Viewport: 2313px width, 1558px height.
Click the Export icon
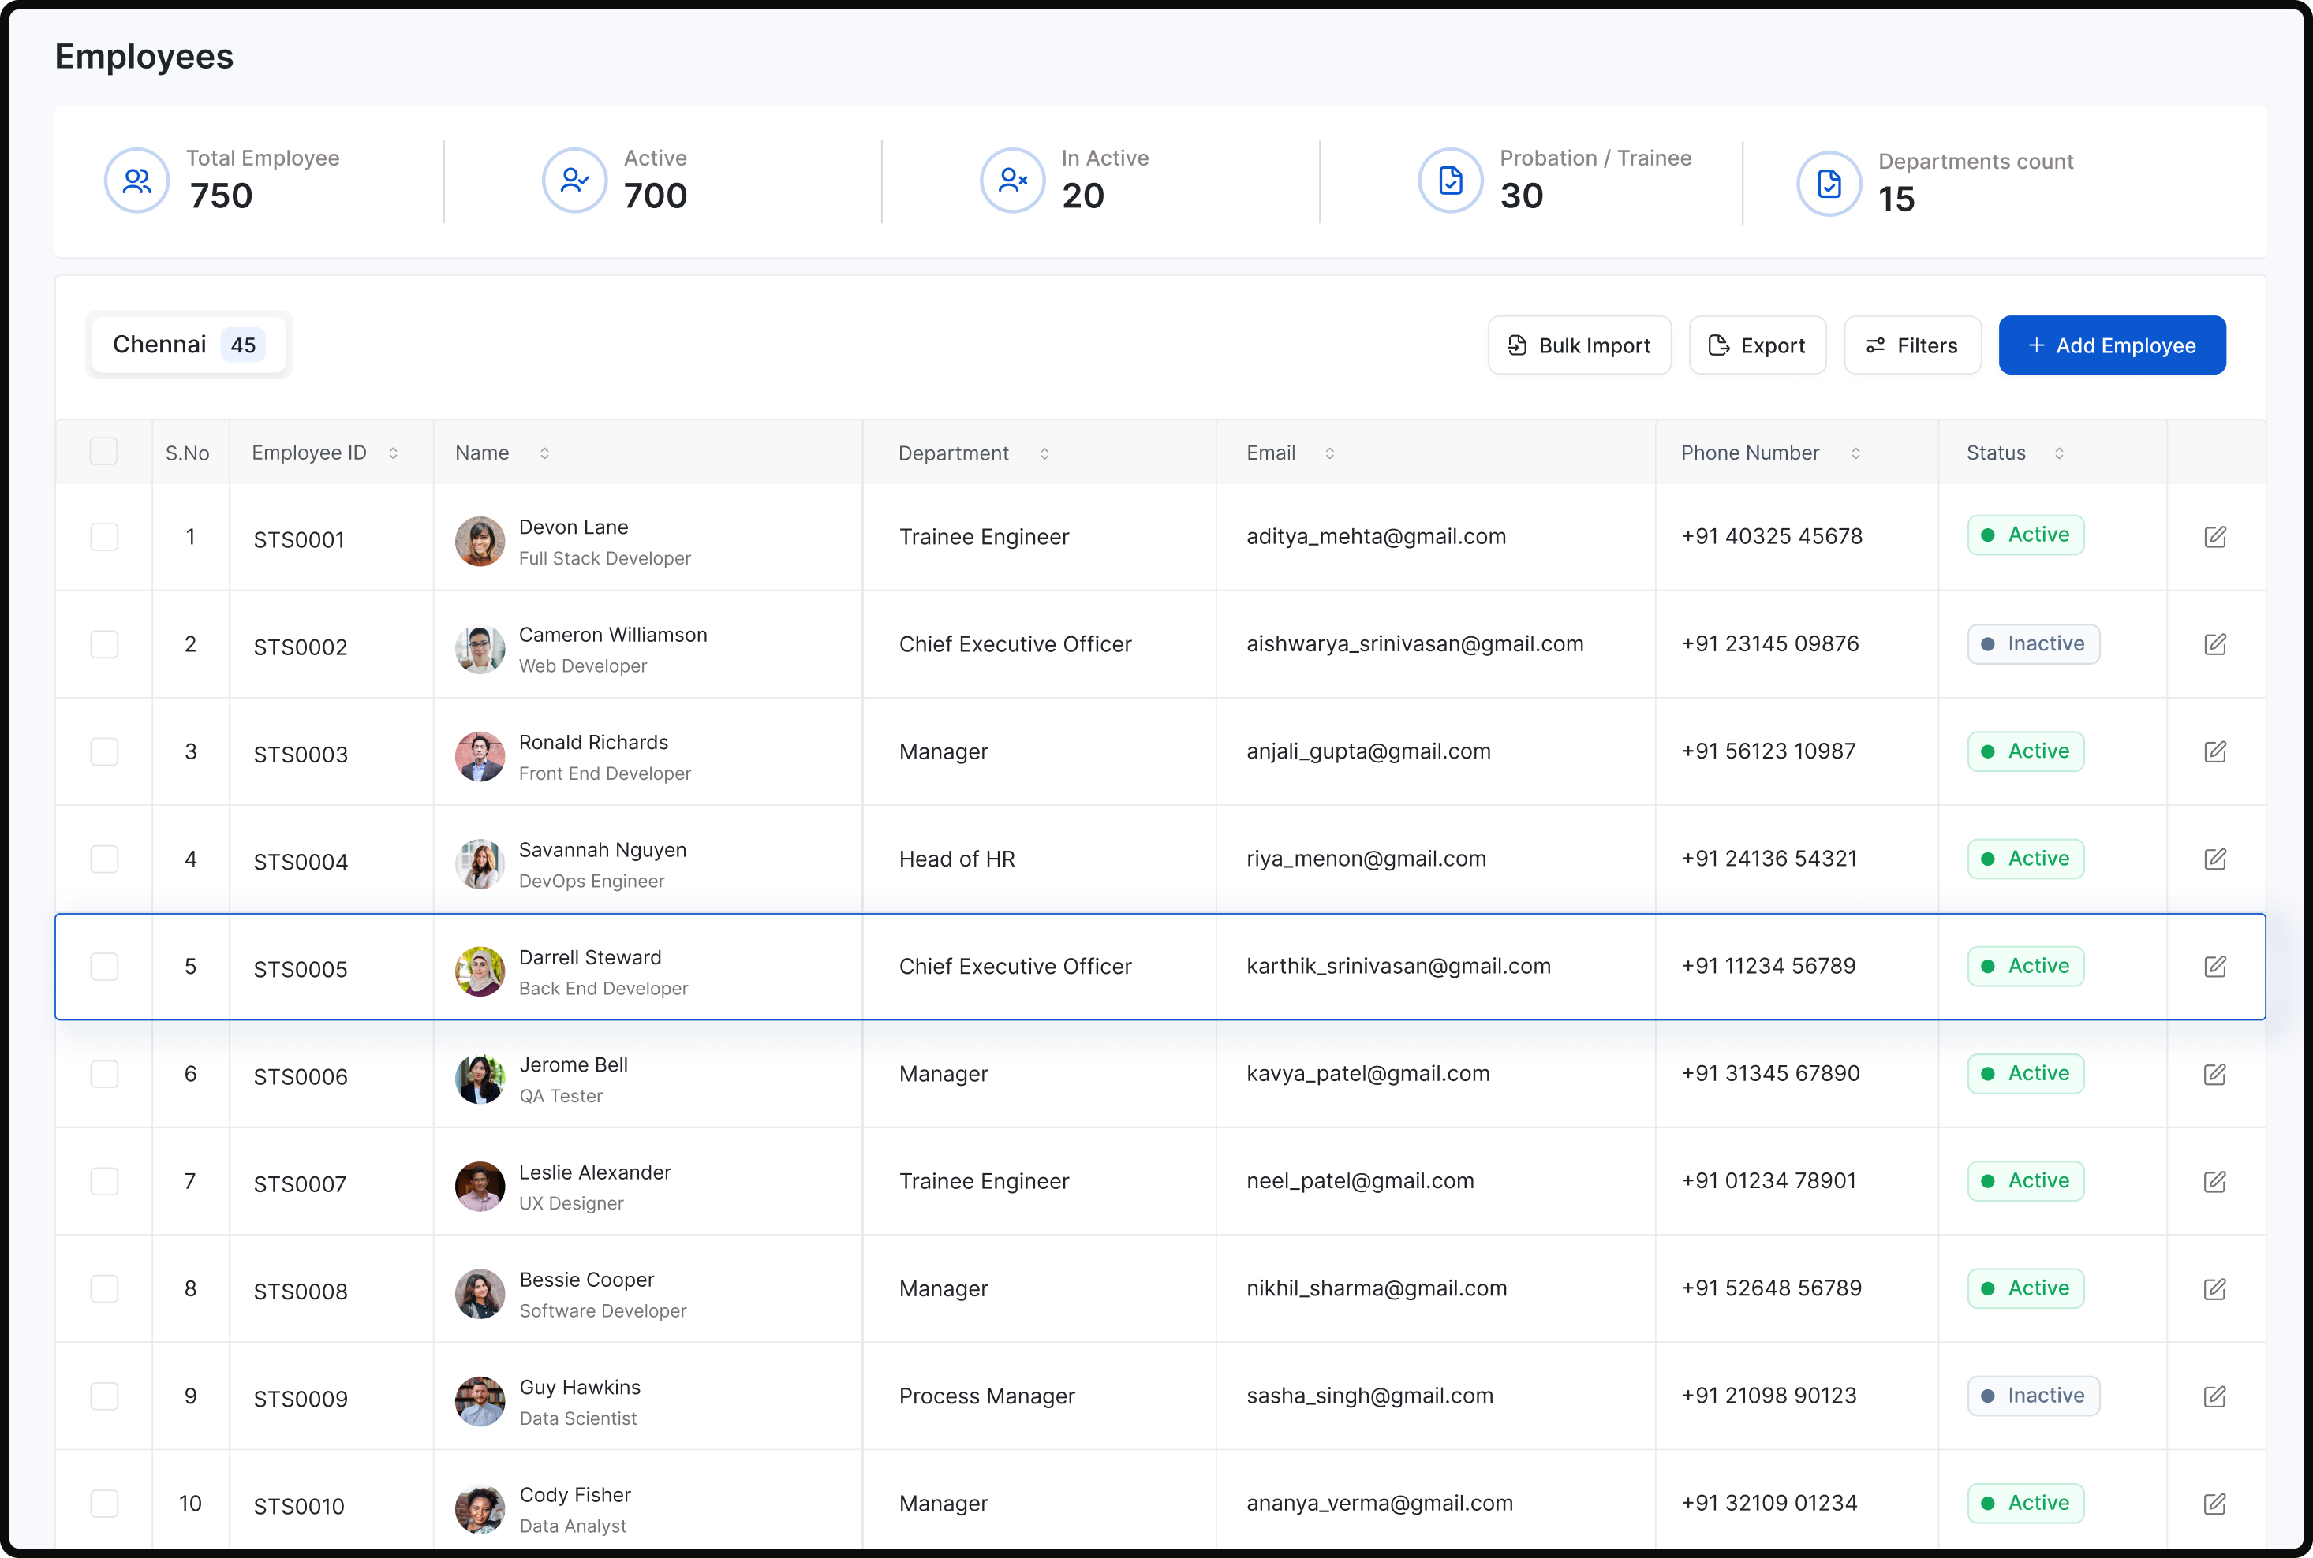(1719, 345)
